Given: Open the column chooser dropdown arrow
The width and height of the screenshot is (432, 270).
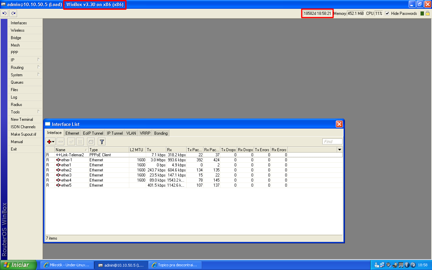Looking at the screenshot, I should (340, 150).
